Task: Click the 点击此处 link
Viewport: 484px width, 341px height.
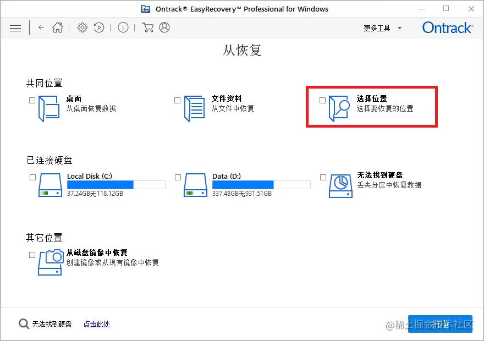Action: 97,324
